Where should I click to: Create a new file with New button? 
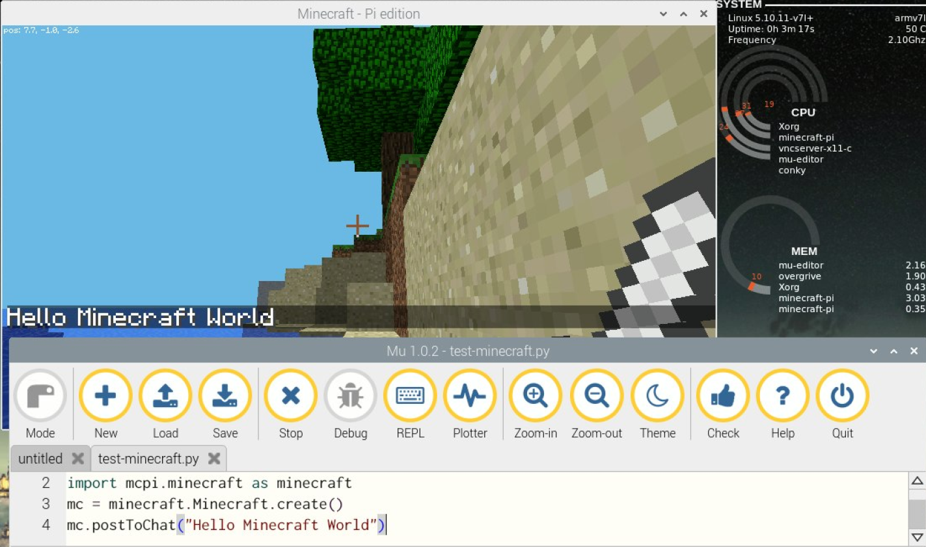coord(105,405)
